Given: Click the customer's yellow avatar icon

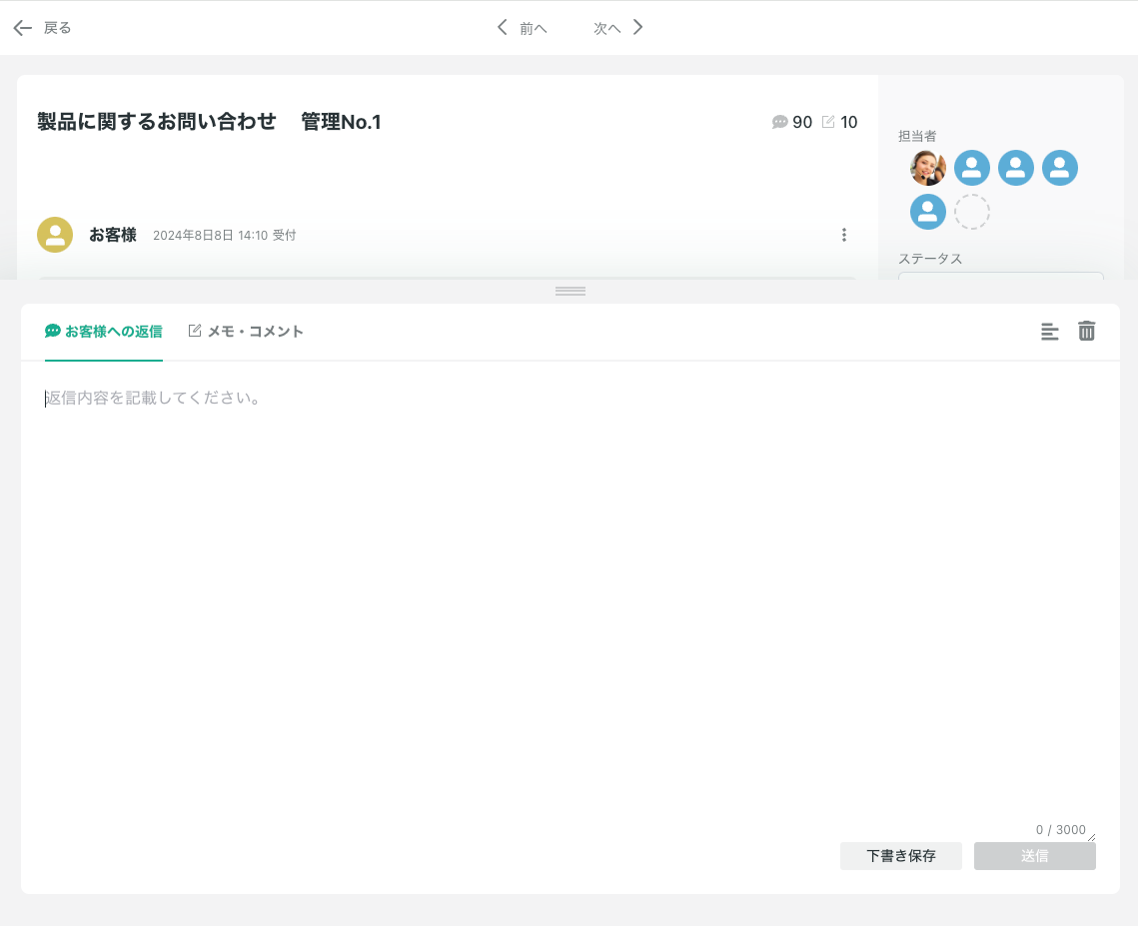Looking at the screenshot, I should click(55, 235).
